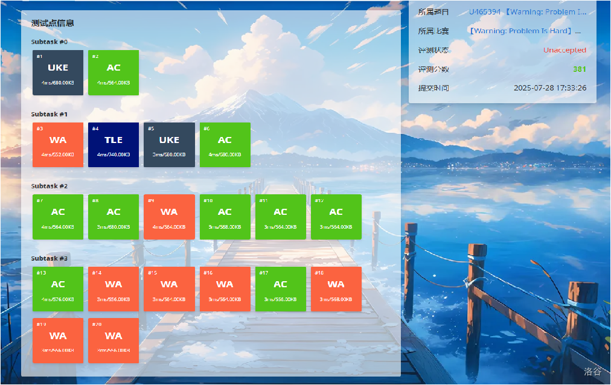
Task: Click test case #18 WA tile
Action: tap(336, 289)
